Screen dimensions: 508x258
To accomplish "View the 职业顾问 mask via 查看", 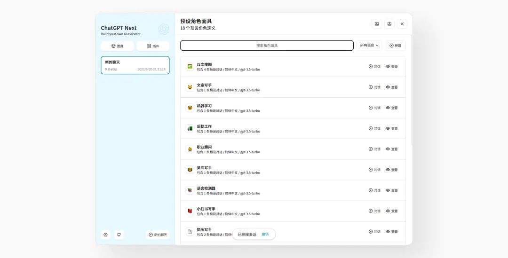I will [x=392, y=149].
